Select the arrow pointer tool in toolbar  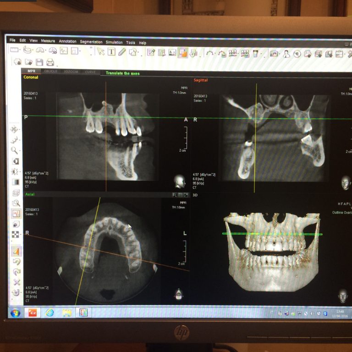[100, 52]
